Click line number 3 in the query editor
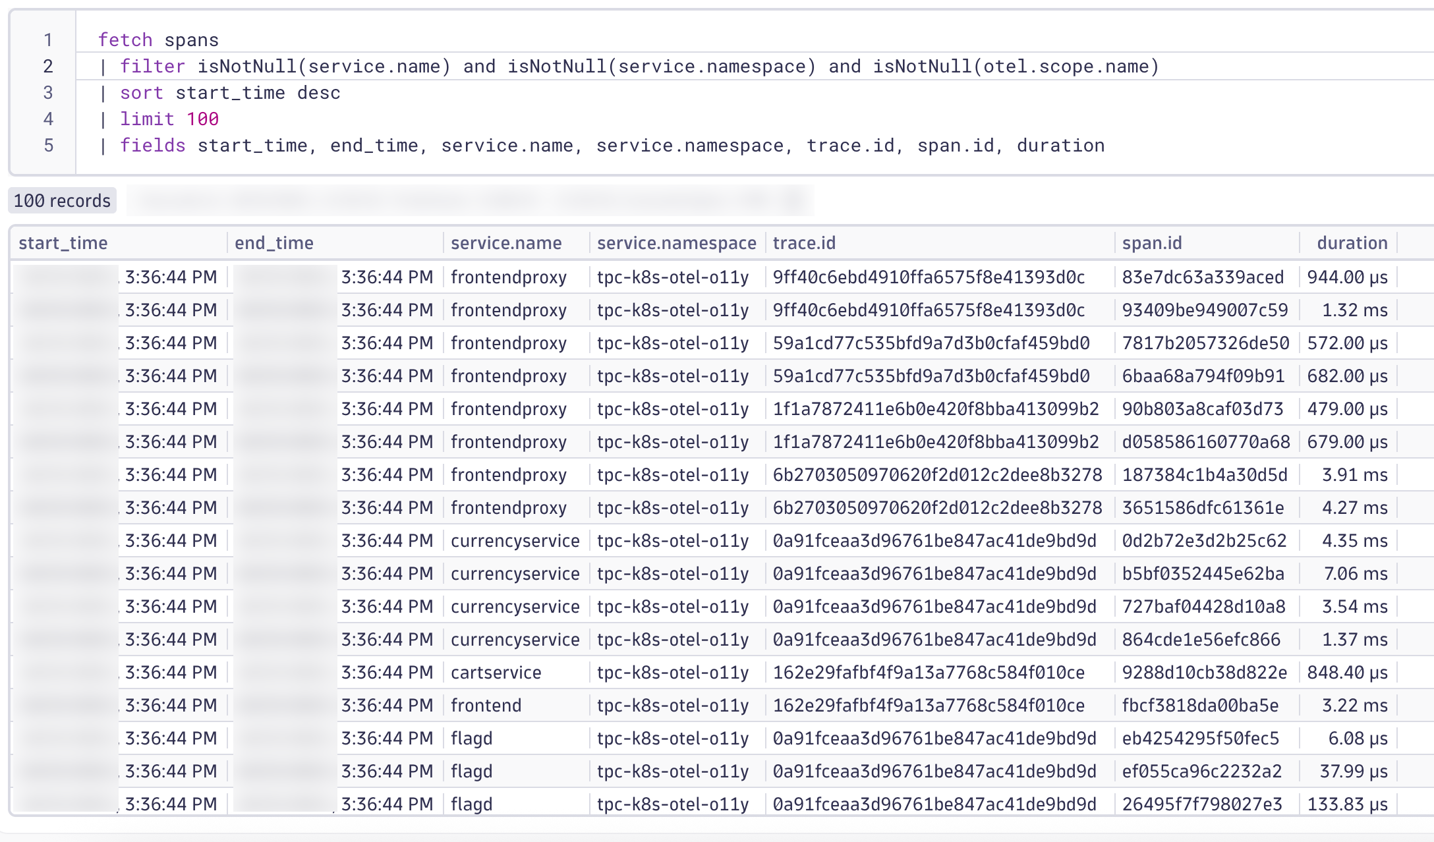The height and width of the screenshot is (842, 1434). pos(47,92)
